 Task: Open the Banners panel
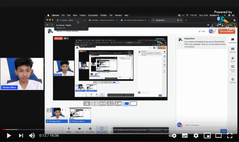[233, 50]
